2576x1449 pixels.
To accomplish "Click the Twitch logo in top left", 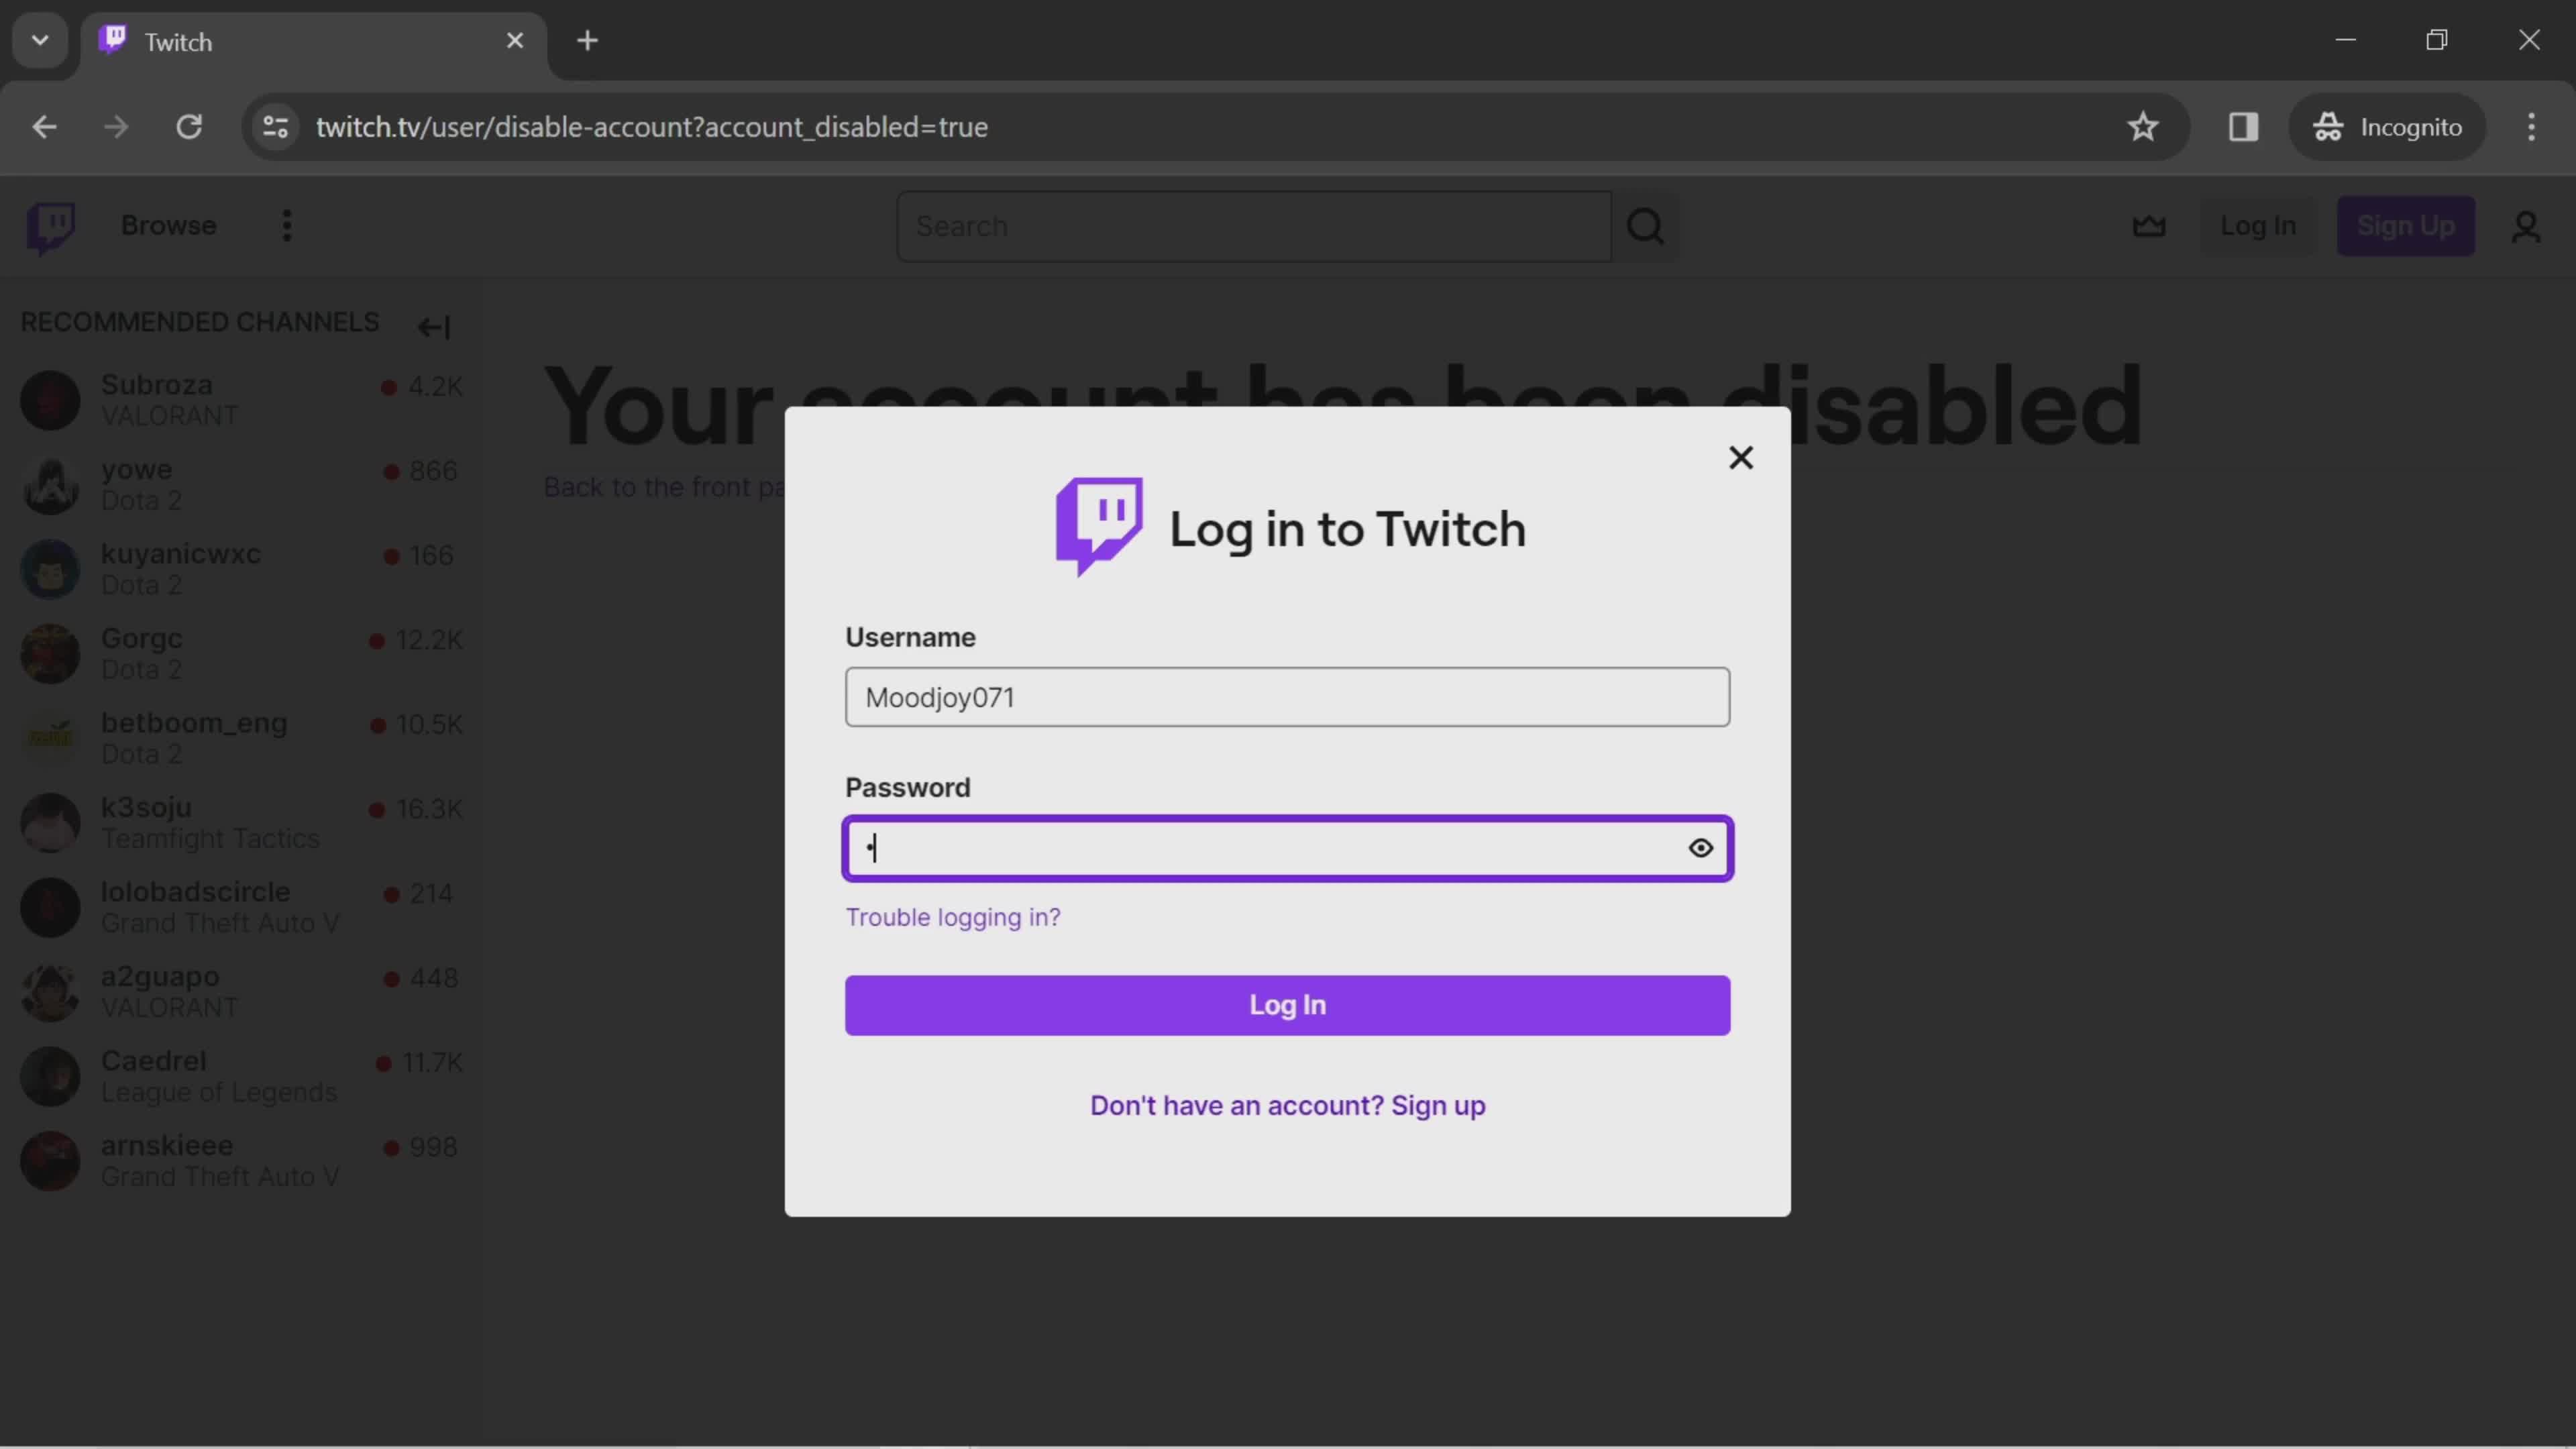I will (x=51, y=225).
